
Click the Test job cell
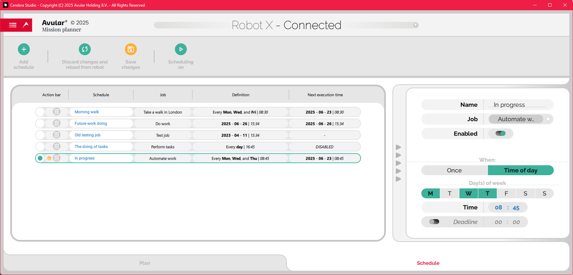tap(163, 135)
